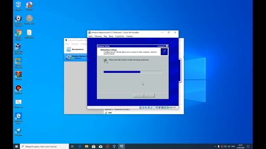Screen dimensions: 266x149
Task: Open the Ввод menu in VM window
Action: [x=111, y=36]
